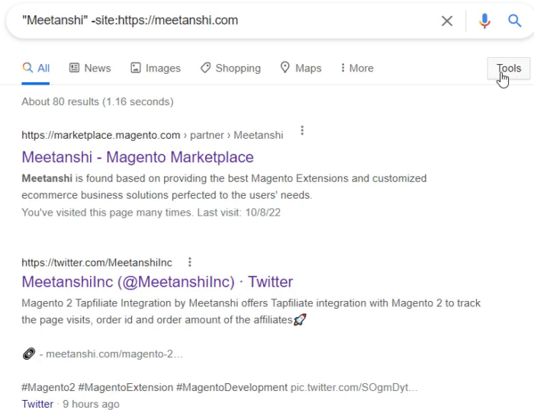Switch to the News tab

[90, 69]
